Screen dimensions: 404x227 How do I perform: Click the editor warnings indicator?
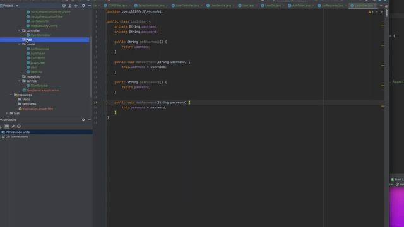coord(371,12)
